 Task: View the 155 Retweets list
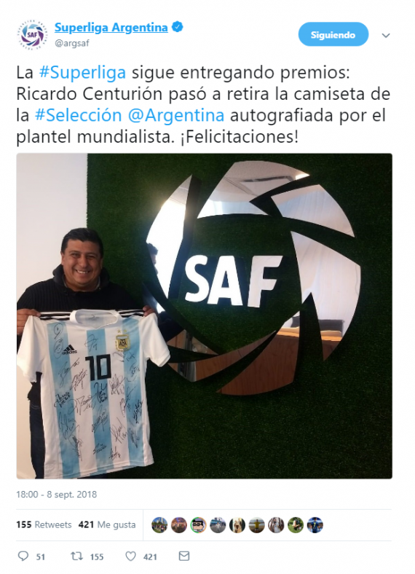click(44, 524)
